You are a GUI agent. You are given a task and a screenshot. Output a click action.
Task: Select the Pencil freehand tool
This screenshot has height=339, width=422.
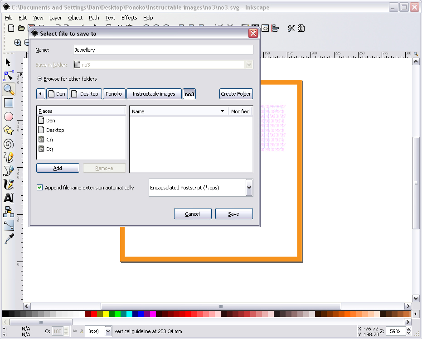click(9, 157)
